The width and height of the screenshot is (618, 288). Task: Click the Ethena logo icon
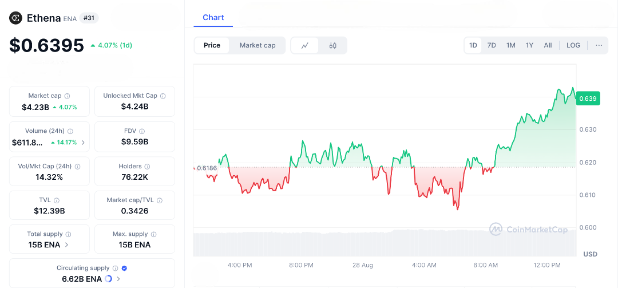tap(16, 18)
